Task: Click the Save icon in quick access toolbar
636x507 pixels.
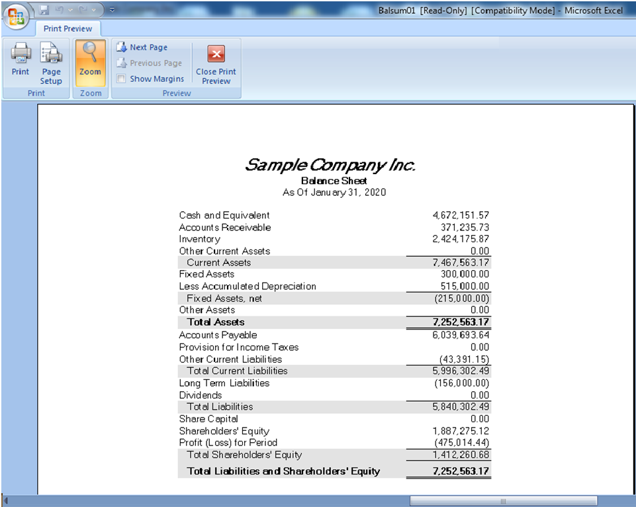Action: coord(44,10)
